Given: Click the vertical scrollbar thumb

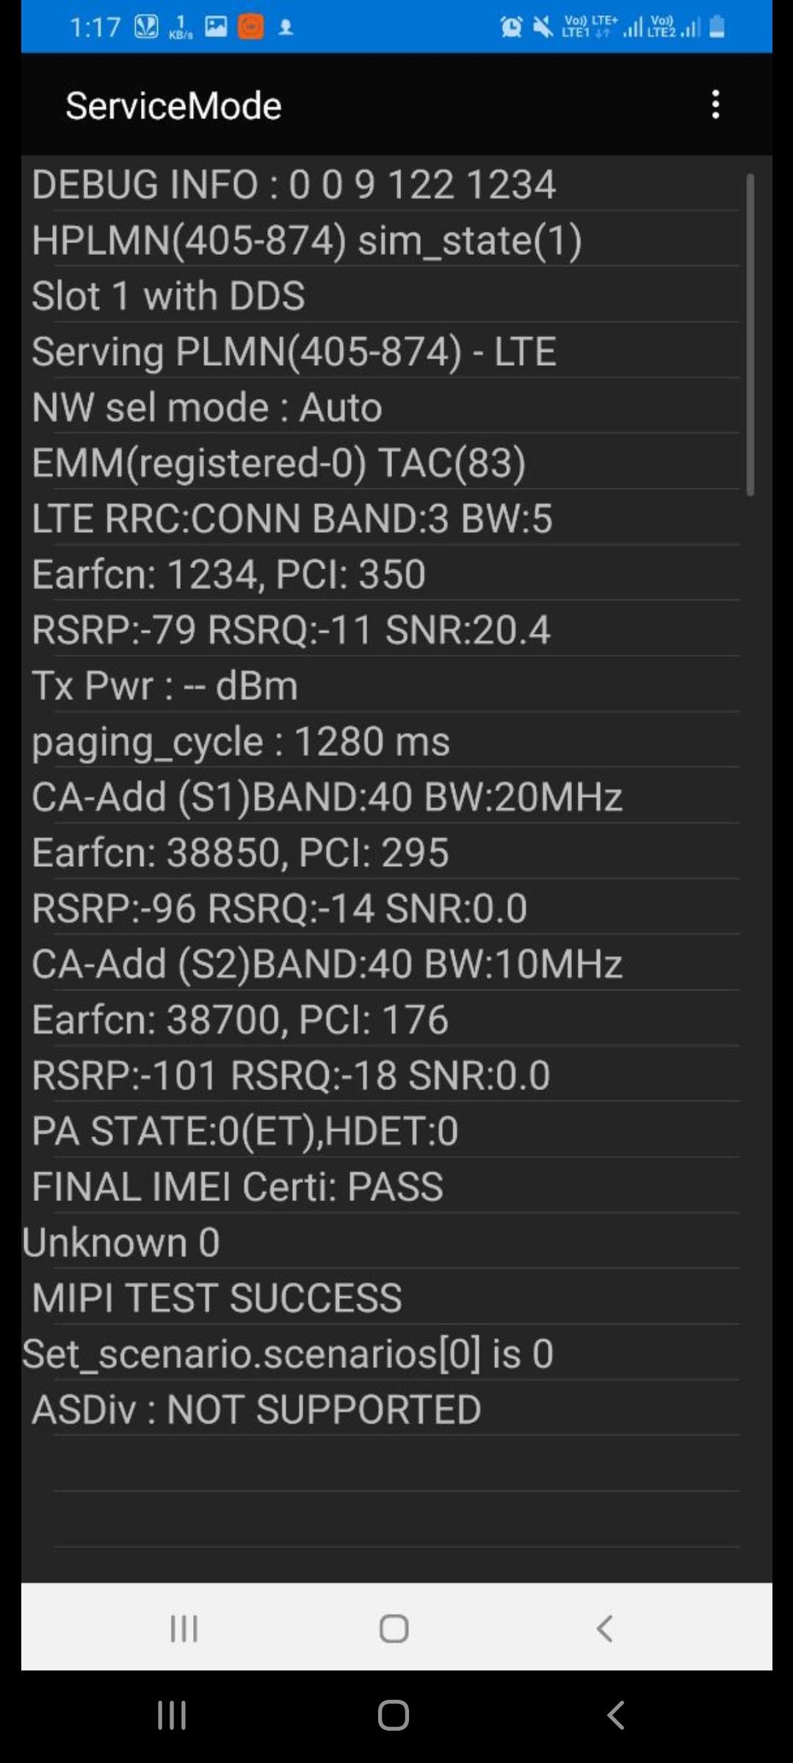Looking at the screenshot, I should (750, 334).
